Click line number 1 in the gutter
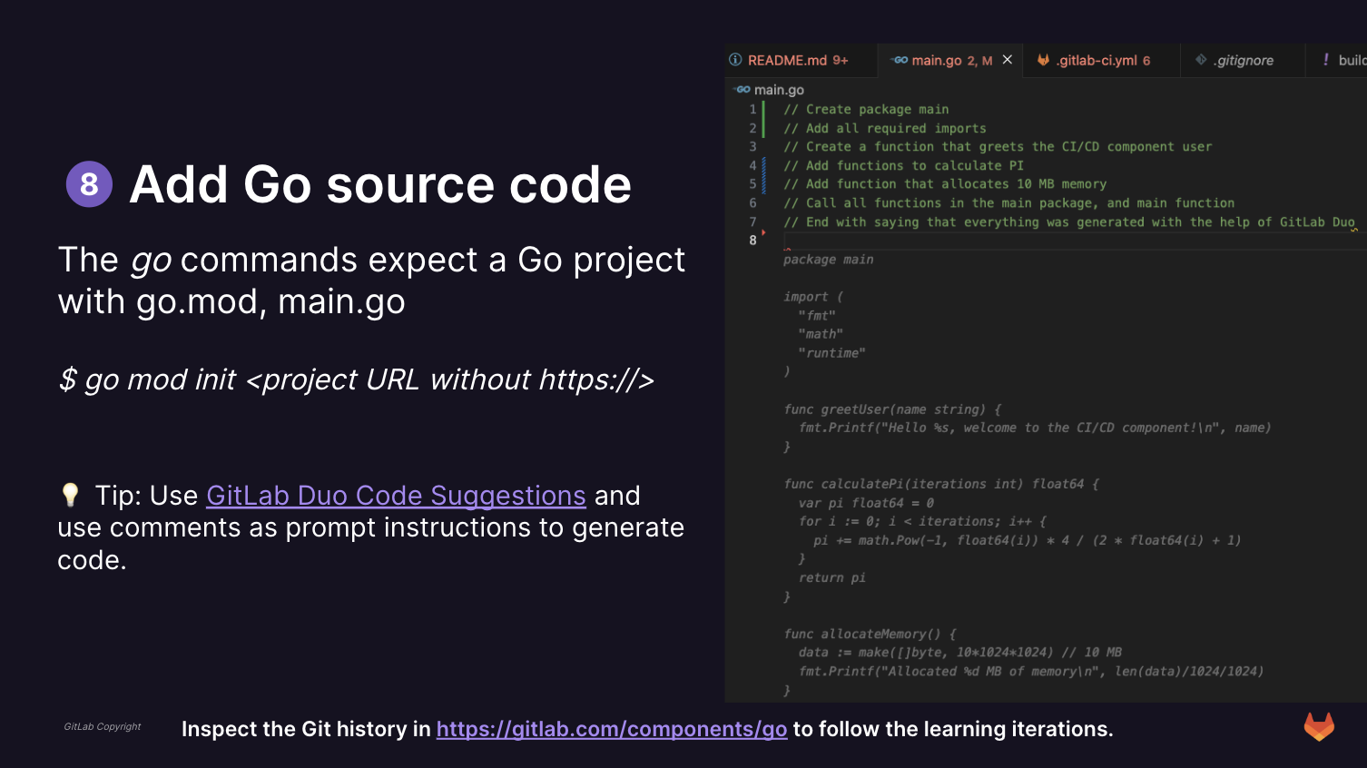 [x=752, y=109]
